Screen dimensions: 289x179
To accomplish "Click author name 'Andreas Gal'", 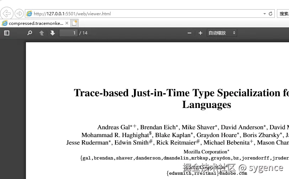I will tap(113, 127).
